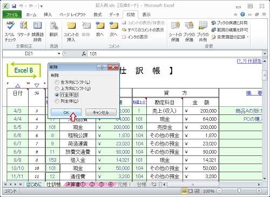Viewport: 270px width, 197px height.
Task: Switch to the 挿入 tab
Action: tap(48, 15)
